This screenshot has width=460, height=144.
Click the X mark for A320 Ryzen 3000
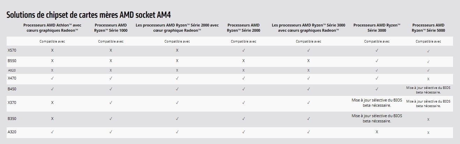coord(377,132)
